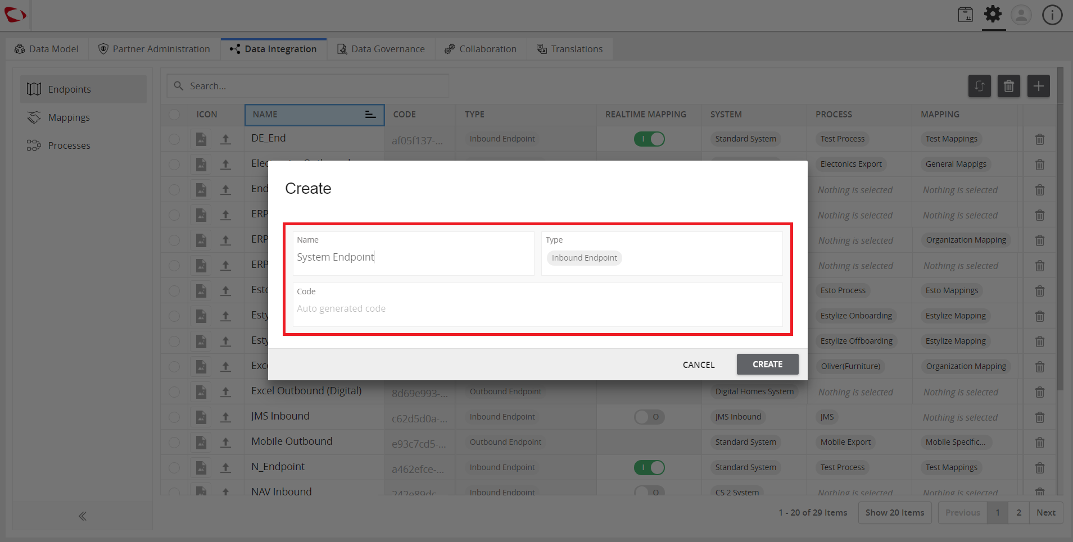Screen dimensions: 1073x542
Task: Toggle realtime mapping for N_Endpoint
Action: point(649,467)
